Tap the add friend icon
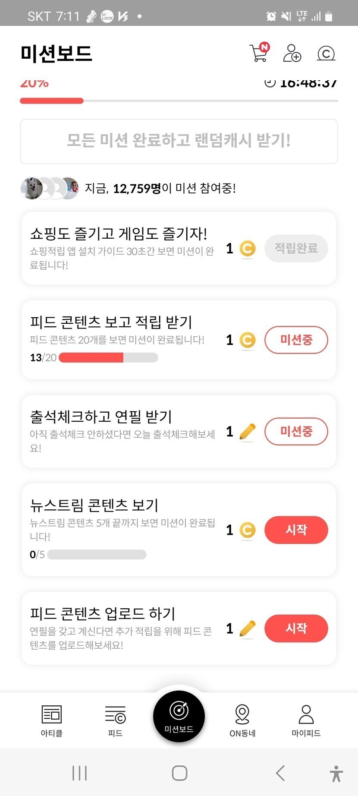Screen dimensions: 358x796 click(x=292, y=53)
